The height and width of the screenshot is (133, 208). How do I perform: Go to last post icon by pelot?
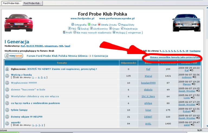pos(192,125)
